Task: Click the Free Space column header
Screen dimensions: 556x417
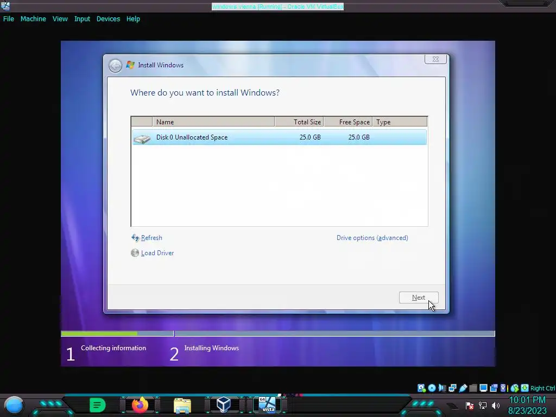Action: tap(348, 122)
